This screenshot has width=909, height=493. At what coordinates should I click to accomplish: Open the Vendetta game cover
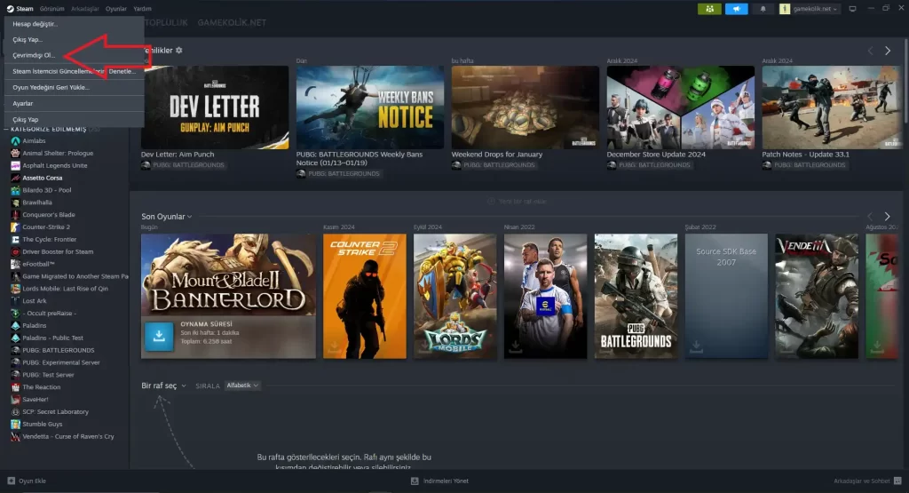click(817, 296)
